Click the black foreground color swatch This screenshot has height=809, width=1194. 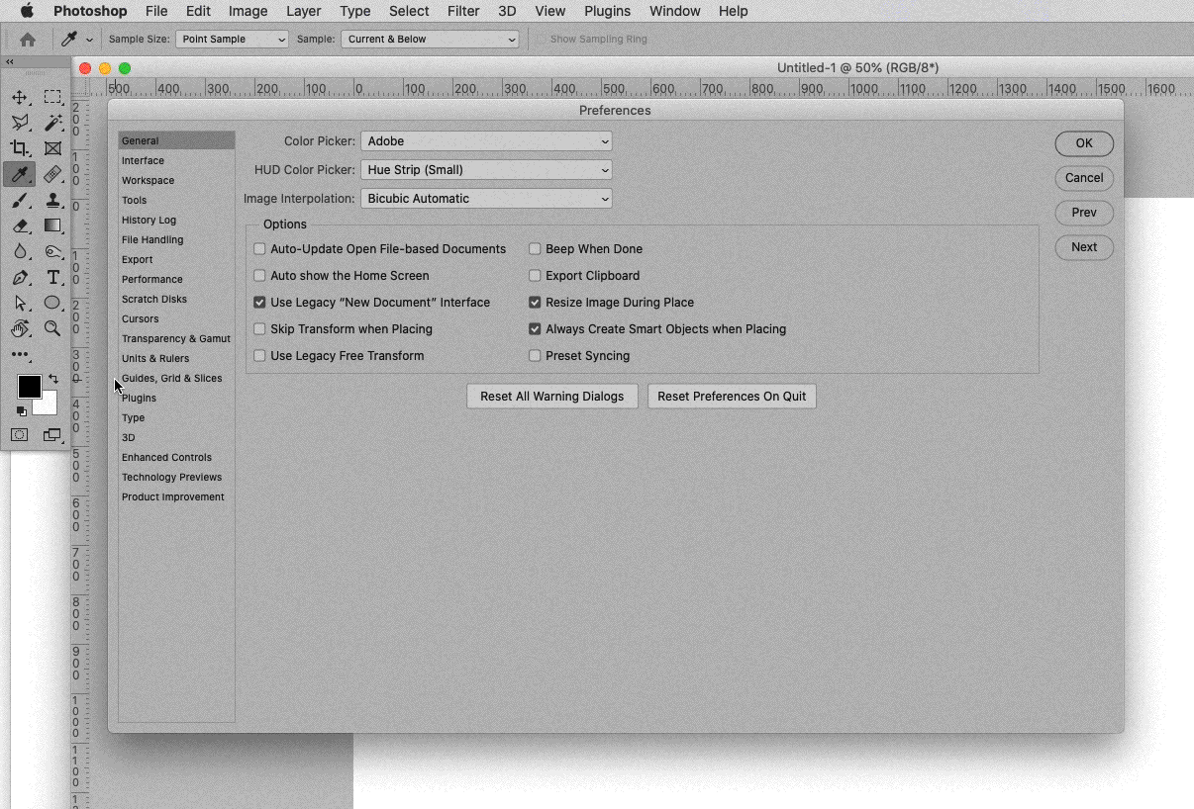[x=29, y=388]
